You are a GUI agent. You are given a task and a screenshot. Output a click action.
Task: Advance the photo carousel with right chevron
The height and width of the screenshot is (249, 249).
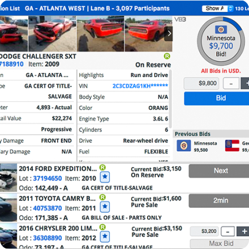tap(169, 33)
